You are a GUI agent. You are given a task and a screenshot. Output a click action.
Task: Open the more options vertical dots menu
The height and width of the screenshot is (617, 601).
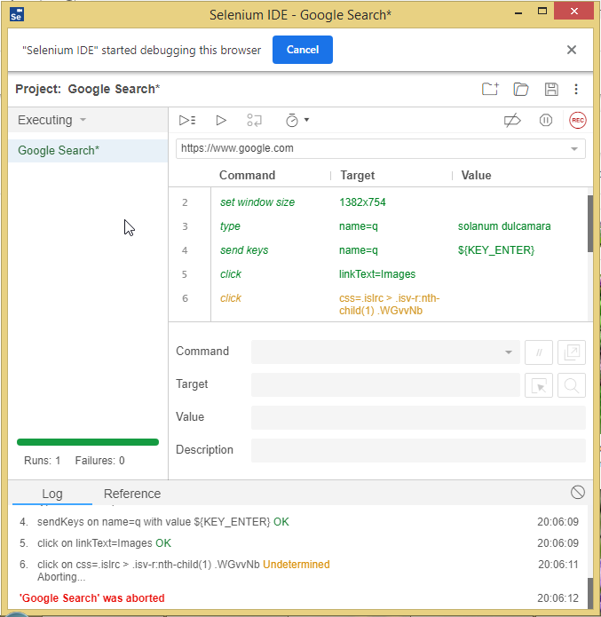pyautogui.click(x=576, y=89)
